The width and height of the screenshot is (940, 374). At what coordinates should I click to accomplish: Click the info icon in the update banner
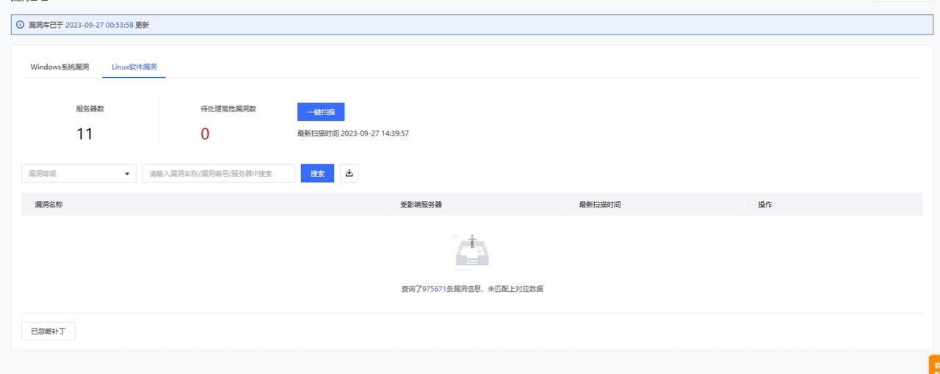pyautogui.click(x=21, y=25)
